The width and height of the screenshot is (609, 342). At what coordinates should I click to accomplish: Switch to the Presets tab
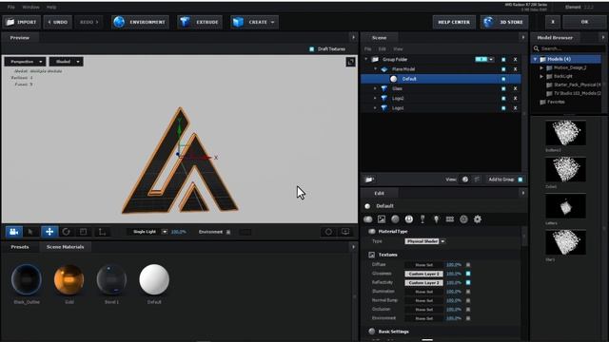tap(20, 247)
